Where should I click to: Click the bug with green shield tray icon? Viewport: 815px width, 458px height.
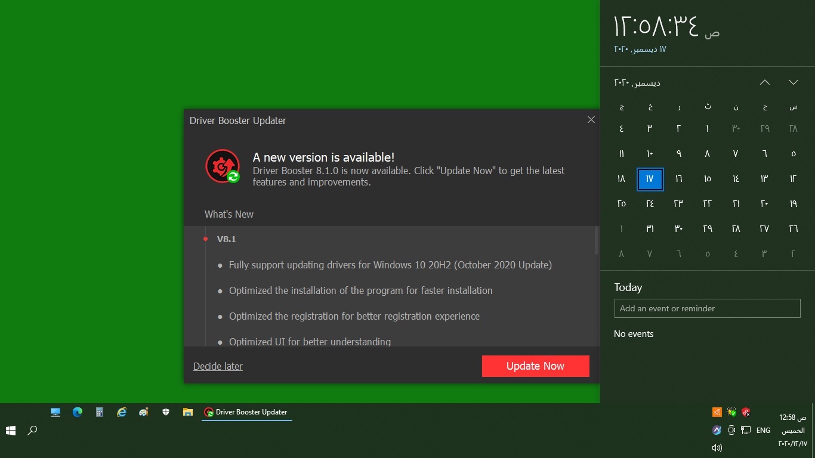tap(731, 412)
